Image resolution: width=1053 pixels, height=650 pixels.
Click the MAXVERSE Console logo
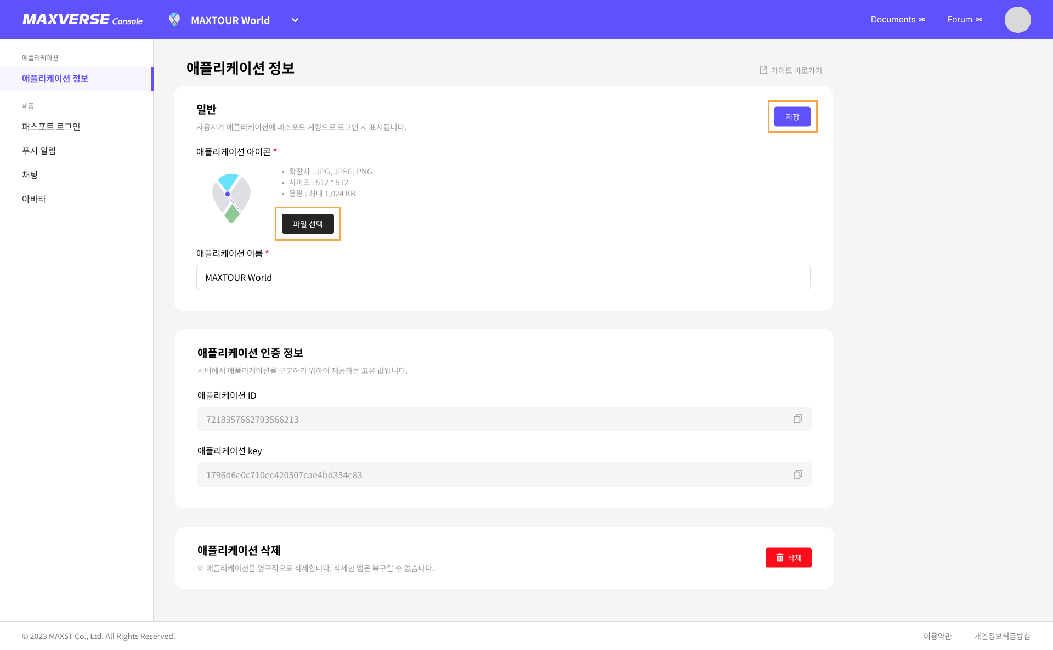pos(82,20)
